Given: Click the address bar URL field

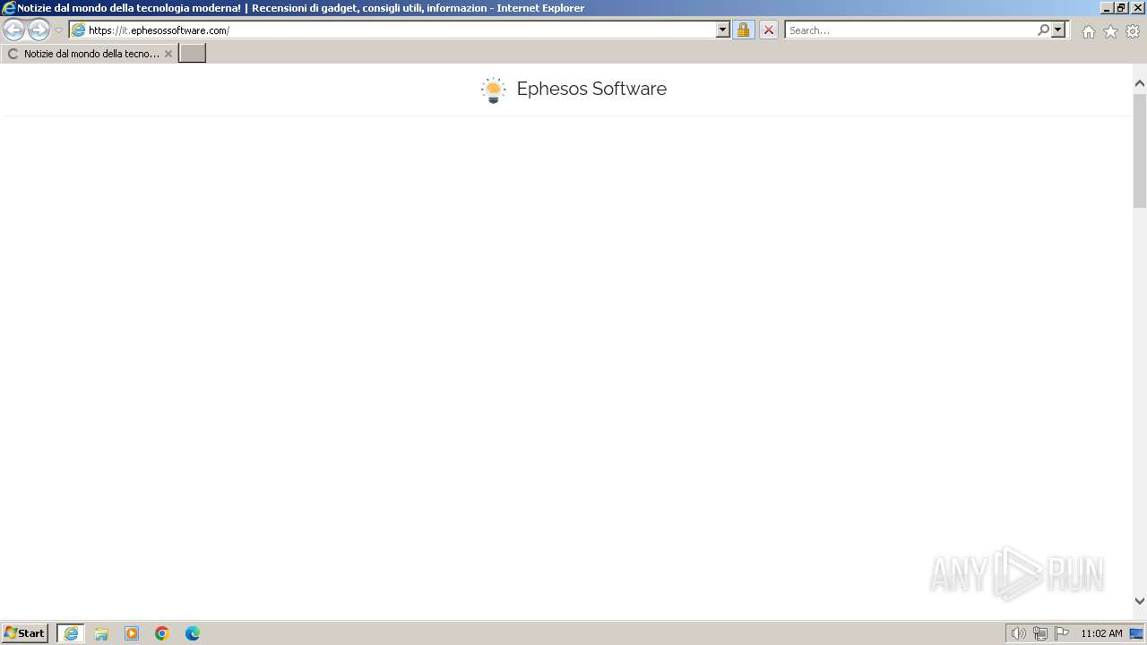Looking at the screenshot, I should tap(392, 30).
